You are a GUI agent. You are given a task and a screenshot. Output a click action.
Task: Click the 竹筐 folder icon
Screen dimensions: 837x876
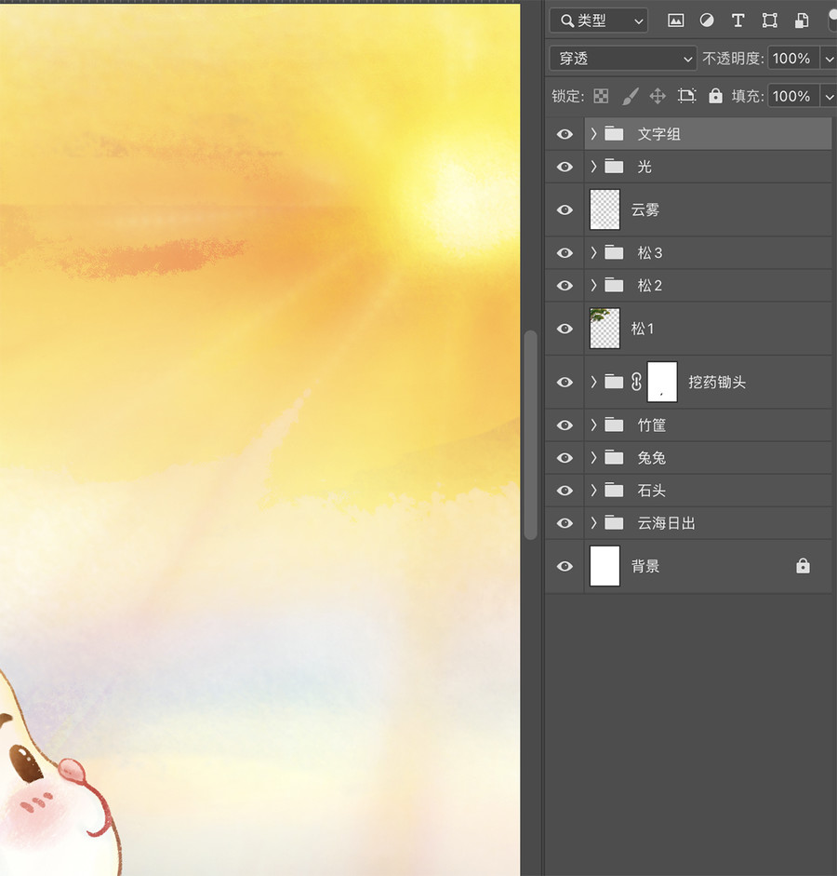(x=614, y=425)
